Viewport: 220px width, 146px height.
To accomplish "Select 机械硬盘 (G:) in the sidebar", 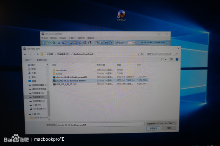I will click(x=37, y=101).
